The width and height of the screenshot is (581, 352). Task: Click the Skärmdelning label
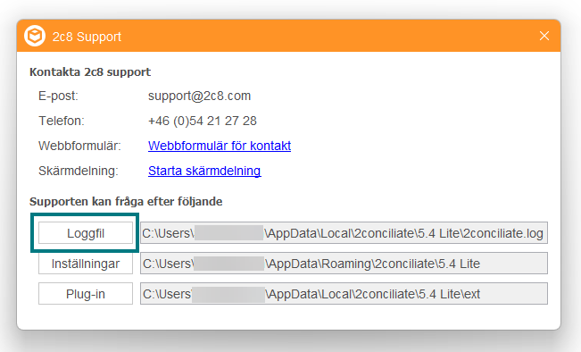[79, 171]
